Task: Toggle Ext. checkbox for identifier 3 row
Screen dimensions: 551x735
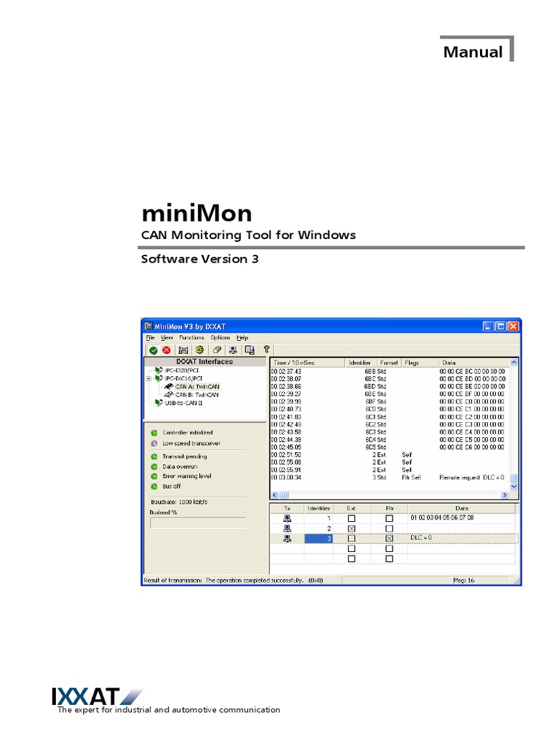Action: pyautogui.click(x=352, y=538)
